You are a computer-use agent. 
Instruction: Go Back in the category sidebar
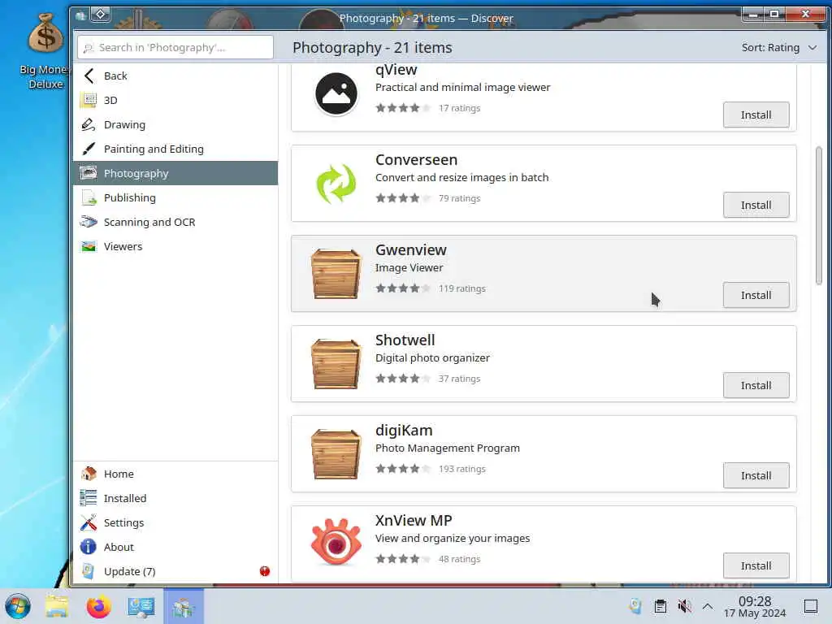click(175, 76)
